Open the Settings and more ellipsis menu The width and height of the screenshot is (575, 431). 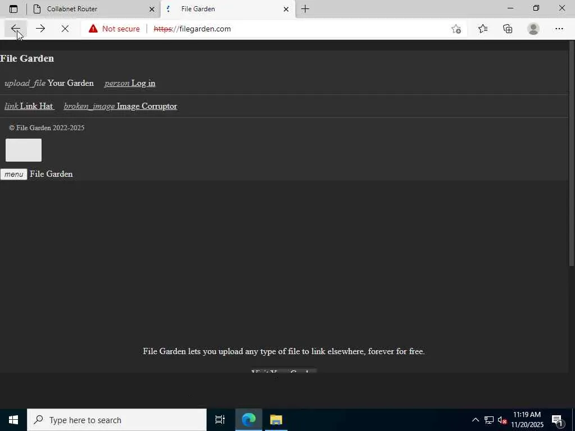559,29
